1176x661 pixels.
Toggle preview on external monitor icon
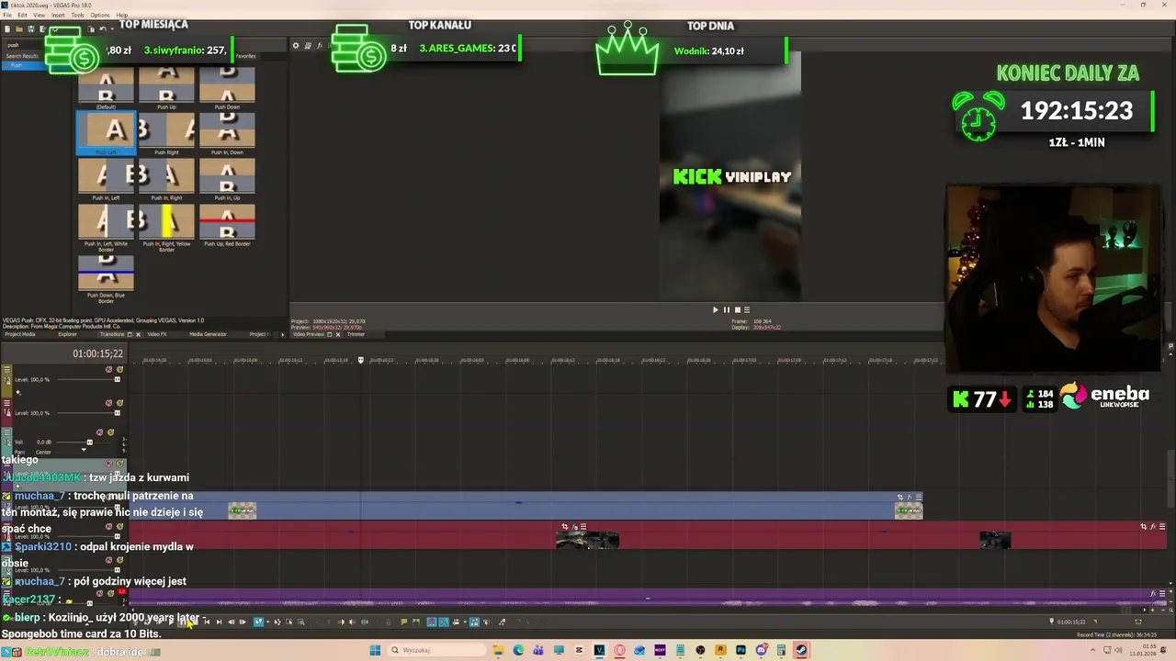(308, 46)
